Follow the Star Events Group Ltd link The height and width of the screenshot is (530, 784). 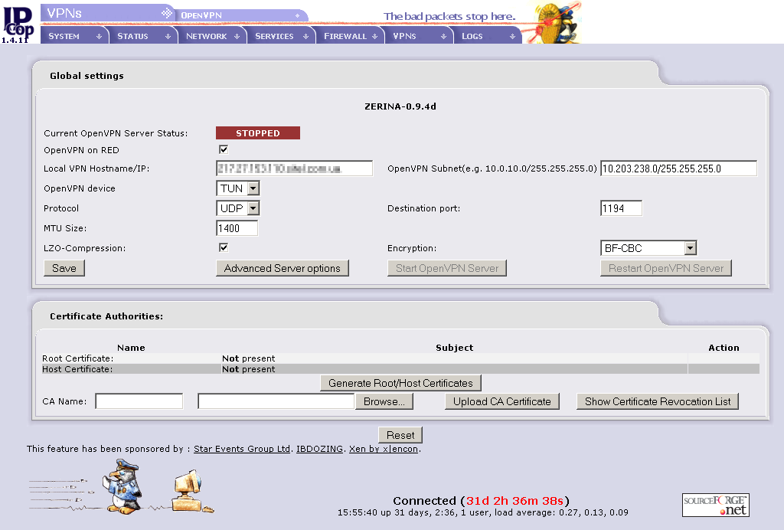click(x=242, y=449)
